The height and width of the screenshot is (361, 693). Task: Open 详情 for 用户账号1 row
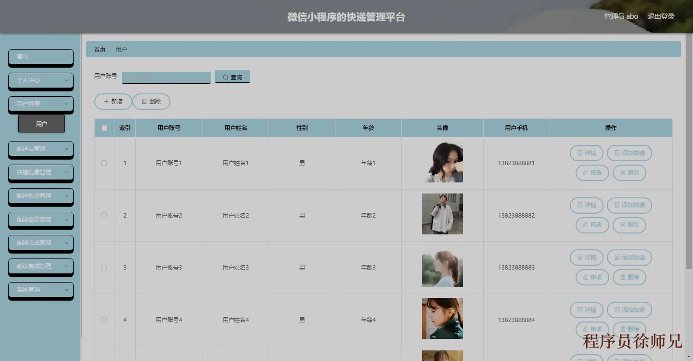pos(586,153)
